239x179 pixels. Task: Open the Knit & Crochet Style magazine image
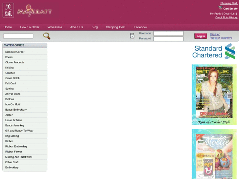tap(214, 95)
